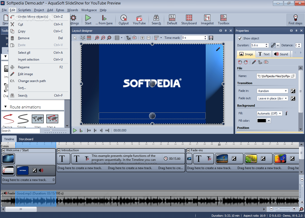Open the grid options dropdown arrow
Screen dimensions: 305x218
pyautogui.click(x=122, y=38)
